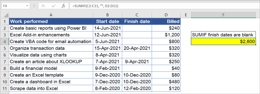Click the yellow $2,600 result cell

pos(223,41)
